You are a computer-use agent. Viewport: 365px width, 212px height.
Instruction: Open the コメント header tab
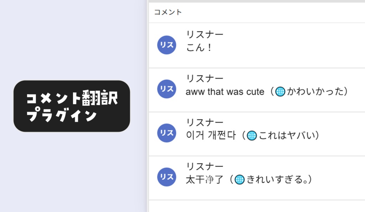coord(168,12)
